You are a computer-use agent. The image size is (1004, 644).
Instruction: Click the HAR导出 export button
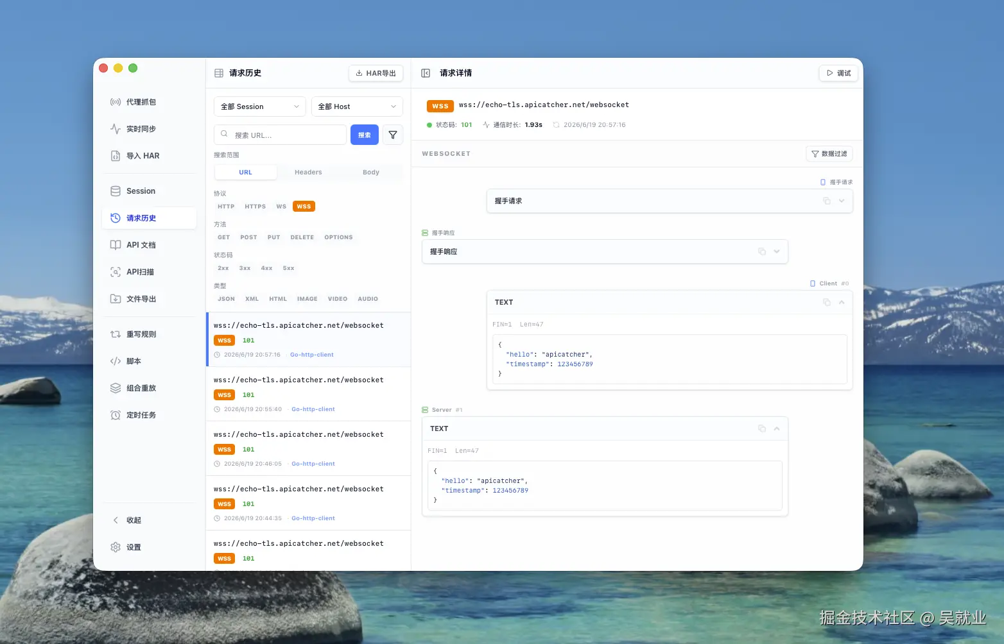click(x=376, y=73)
